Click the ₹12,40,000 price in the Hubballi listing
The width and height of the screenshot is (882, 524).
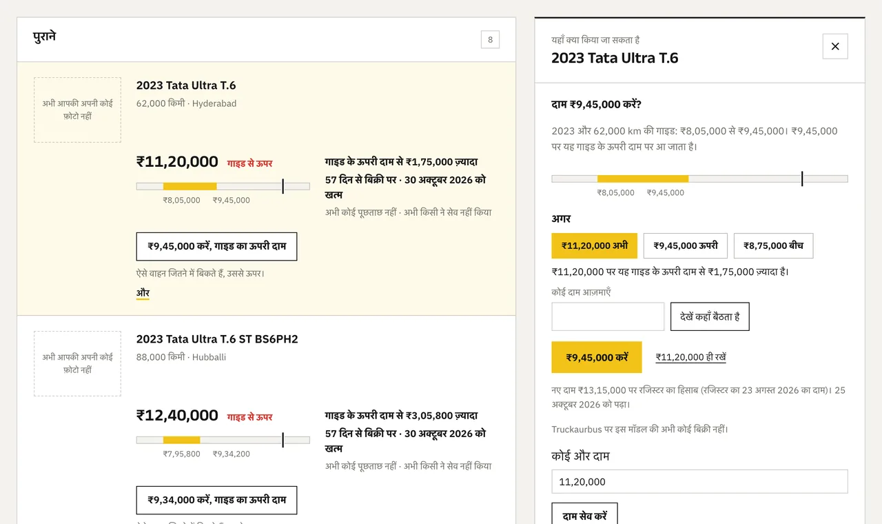177,415
